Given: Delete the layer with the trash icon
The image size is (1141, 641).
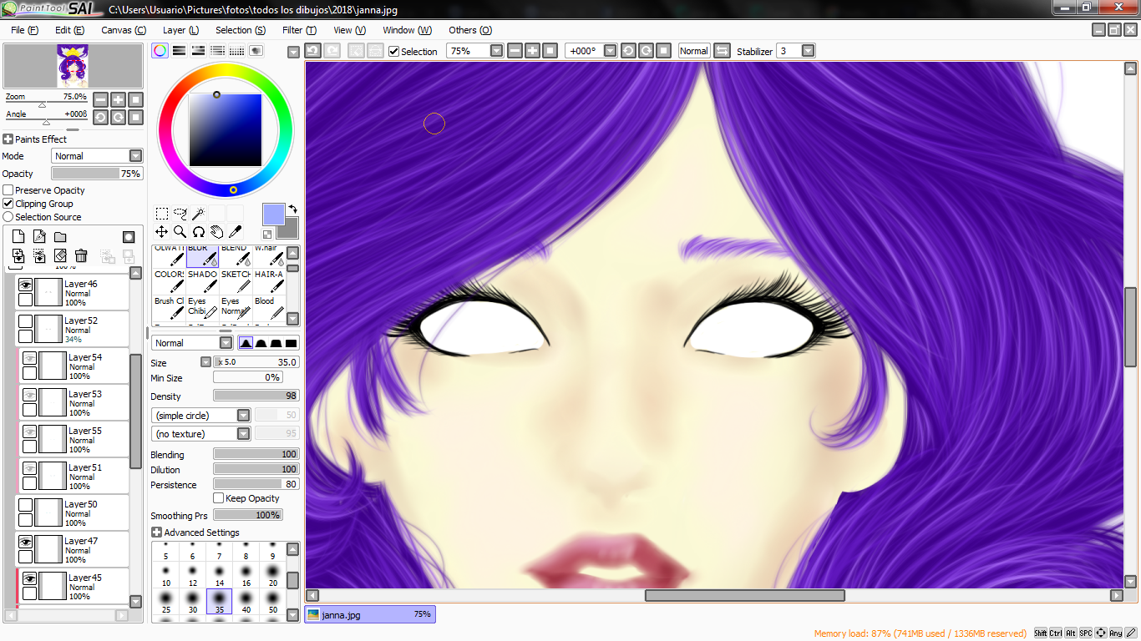Looking at the screenshot, I should tap(81, 255).
